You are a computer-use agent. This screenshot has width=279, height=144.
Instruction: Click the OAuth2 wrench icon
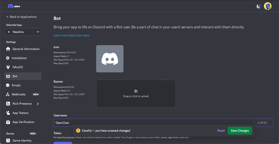click(8, 67)
